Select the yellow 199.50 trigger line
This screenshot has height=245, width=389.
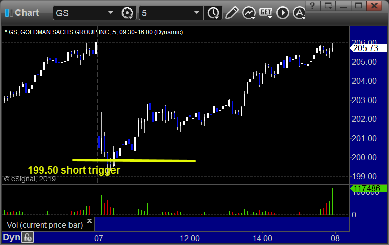click(134, 160)
